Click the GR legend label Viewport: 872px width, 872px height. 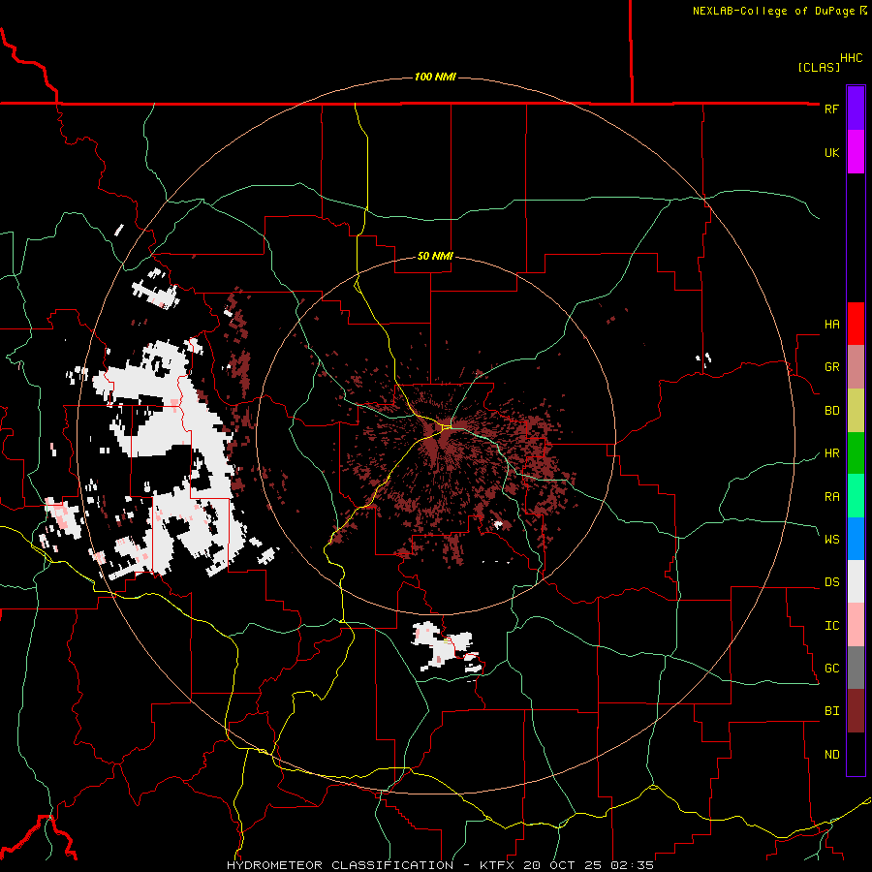point(831,367)
